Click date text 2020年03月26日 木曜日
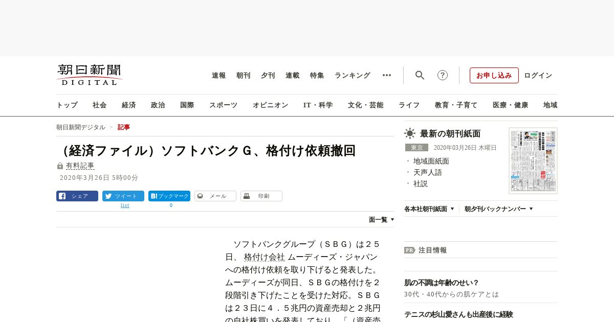Viewport: 614px width, 322px height. click(465, 148)
